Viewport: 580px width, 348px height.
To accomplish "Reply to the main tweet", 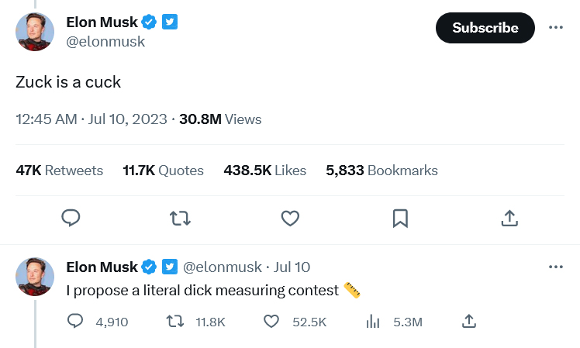I will (71, 219).
